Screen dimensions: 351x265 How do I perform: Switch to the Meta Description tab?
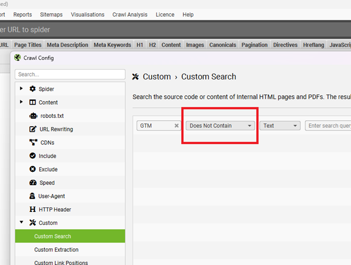coord(67,45)
